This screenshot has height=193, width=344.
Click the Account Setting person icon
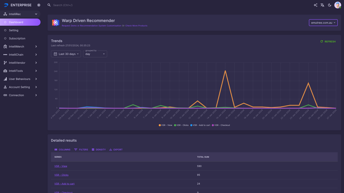point(5,87)
